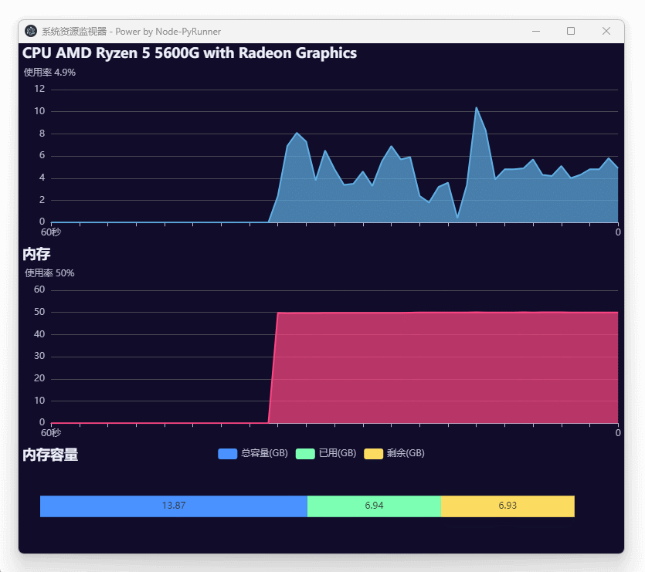Click the 剩余(GB) legend label
Image resolution: width=645 pixels, height=572 pixels.
point(406,453)
